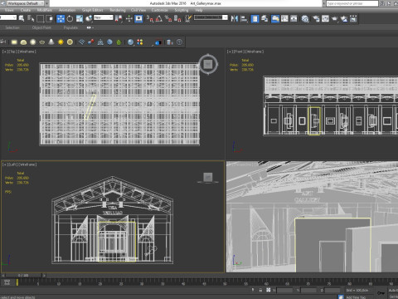Switch to the Object Paint ribbon tab
Image resolution: width=398 pixels, height=299 pixels.
[x=41, y=27]
